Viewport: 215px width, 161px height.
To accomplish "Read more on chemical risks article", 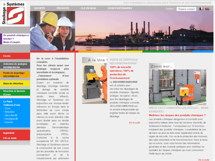I will tap(204, 160).
